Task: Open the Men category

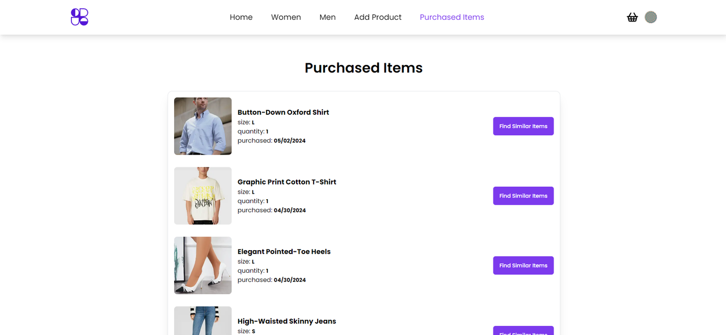Action: tap(327, 17)
